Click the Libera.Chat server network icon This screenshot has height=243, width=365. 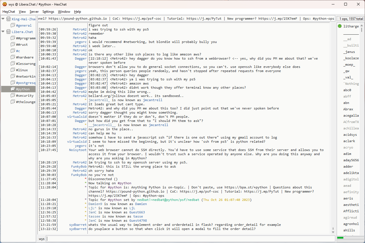(8, 32)
